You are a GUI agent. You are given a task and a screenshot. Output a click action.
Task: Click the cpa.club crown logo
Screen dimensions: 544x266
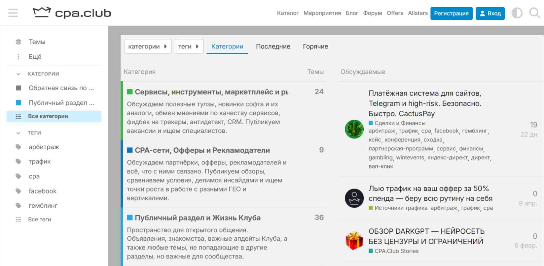coord(42,13)
